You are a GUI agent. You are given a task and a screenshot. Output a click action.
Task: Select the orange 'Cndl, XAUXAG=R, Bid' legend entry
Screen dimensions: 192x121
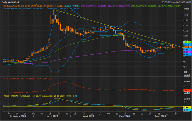click(x=42, y=6)
